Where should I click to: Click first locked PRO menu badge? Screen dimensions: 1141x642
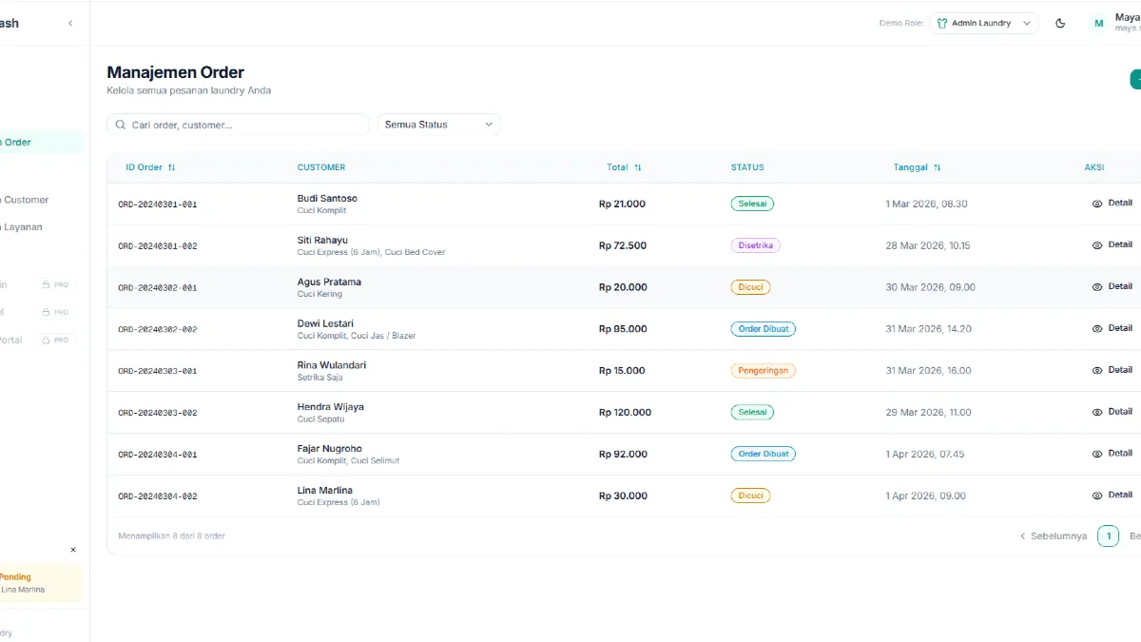point(55,284)
